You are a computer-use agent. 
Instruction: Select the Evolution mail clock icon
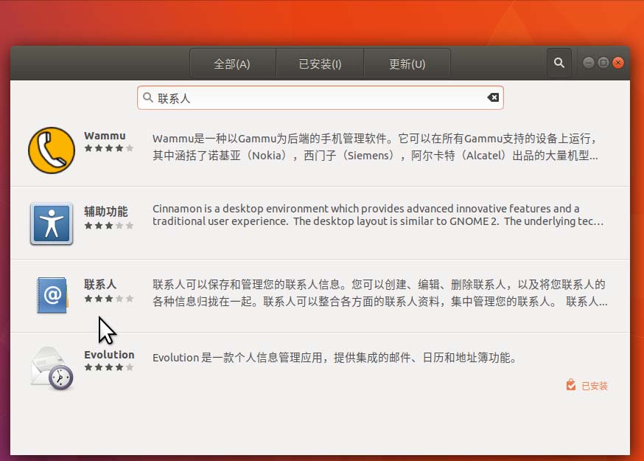pyautogui.click(x=52, y=368)
